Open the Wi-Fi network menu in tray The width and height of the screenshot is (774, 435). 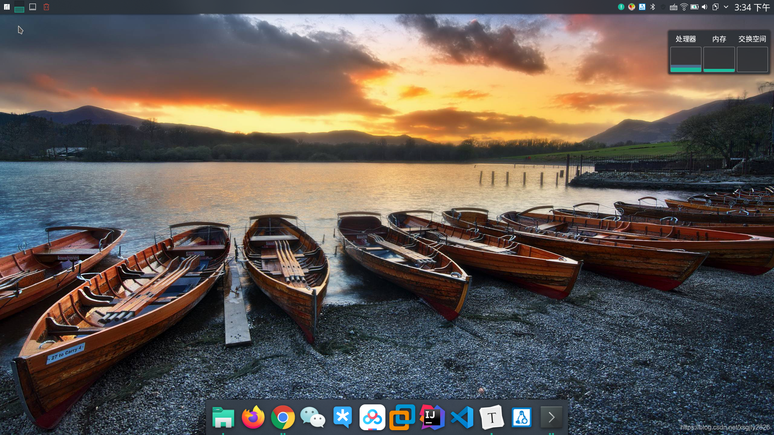(684, 7)
